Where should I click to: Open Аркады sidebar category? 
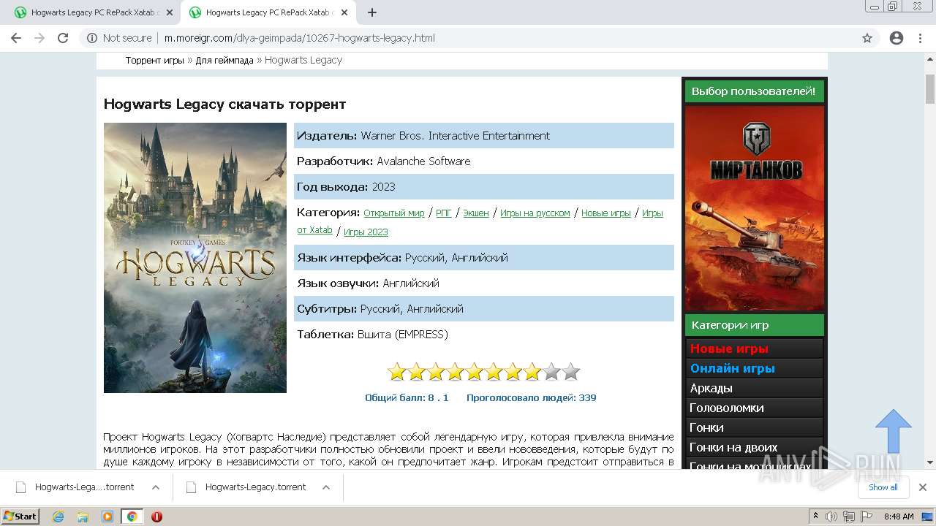tap(755, 388)
